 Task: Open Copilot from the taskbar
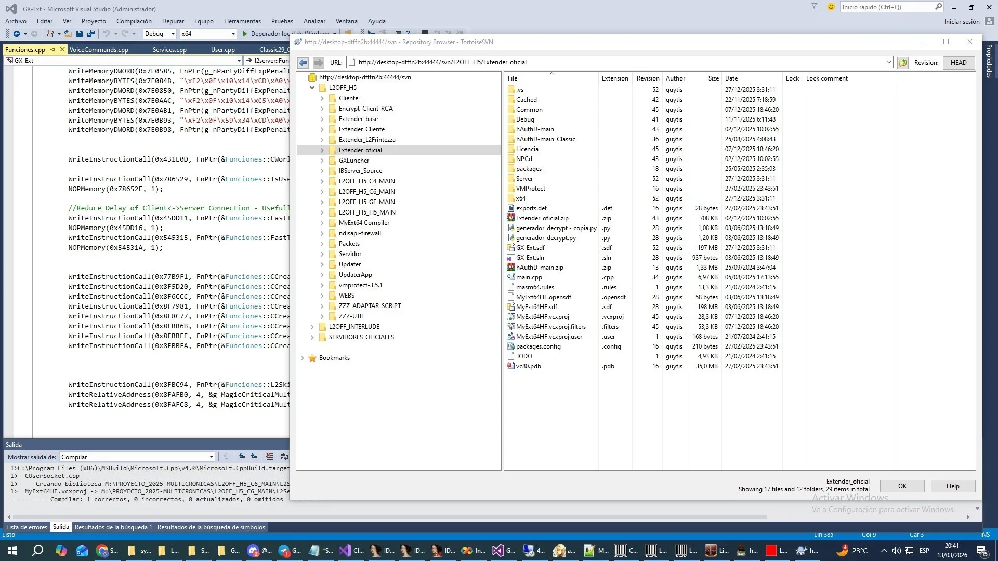click(x=61, y=551)
